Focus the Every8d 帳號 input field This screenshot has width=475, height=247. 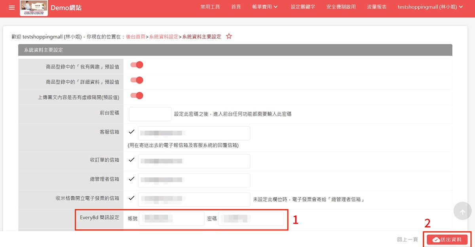click(x=172, y=218)
